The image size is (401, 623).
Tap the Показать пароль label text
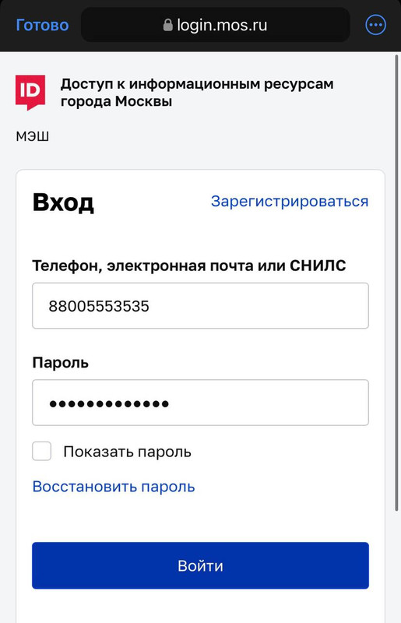tap(128, 452)
